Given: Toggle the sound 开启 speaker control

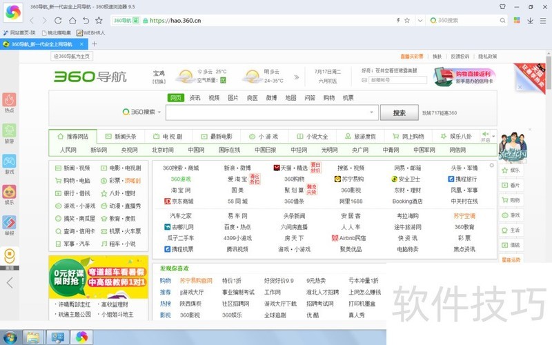Looking at the screenshot, I should pyautogui.click(x=484, y=135).
